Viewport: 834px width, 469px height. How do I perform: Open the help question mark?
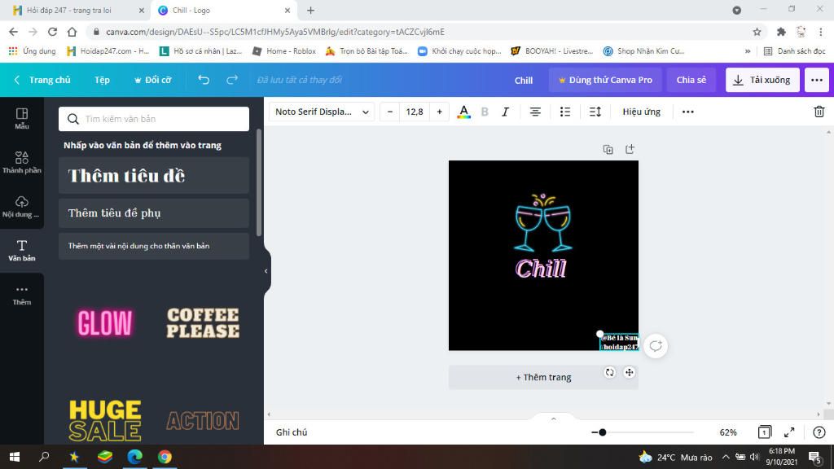819,432
